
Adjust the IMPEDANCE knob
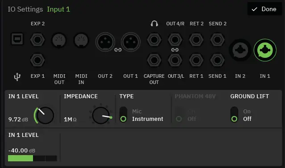[x=101, y=116]
